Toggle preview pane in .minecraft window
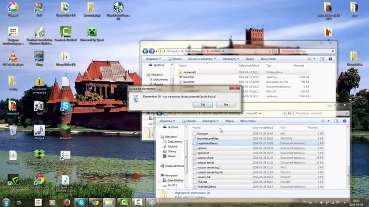The height and width of the screenshot is (207, 369). [x=336, y=121]
